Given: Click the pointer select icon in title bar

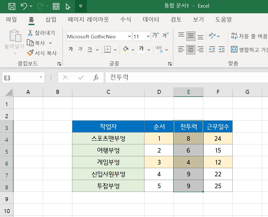Looking at the screenshot, I should click(x=68, y=6).
